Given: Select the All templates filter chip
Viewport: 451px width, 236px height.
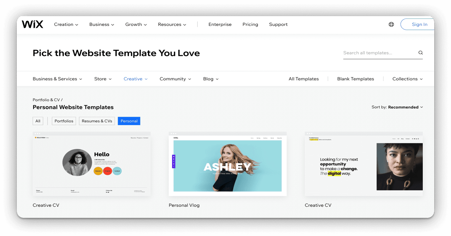Looking at the screenshot, I should (38, 121).
